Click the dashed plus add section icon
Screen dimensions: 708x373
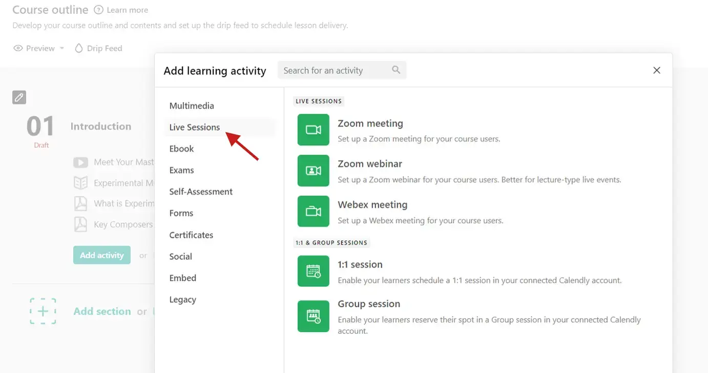[43, 311]
